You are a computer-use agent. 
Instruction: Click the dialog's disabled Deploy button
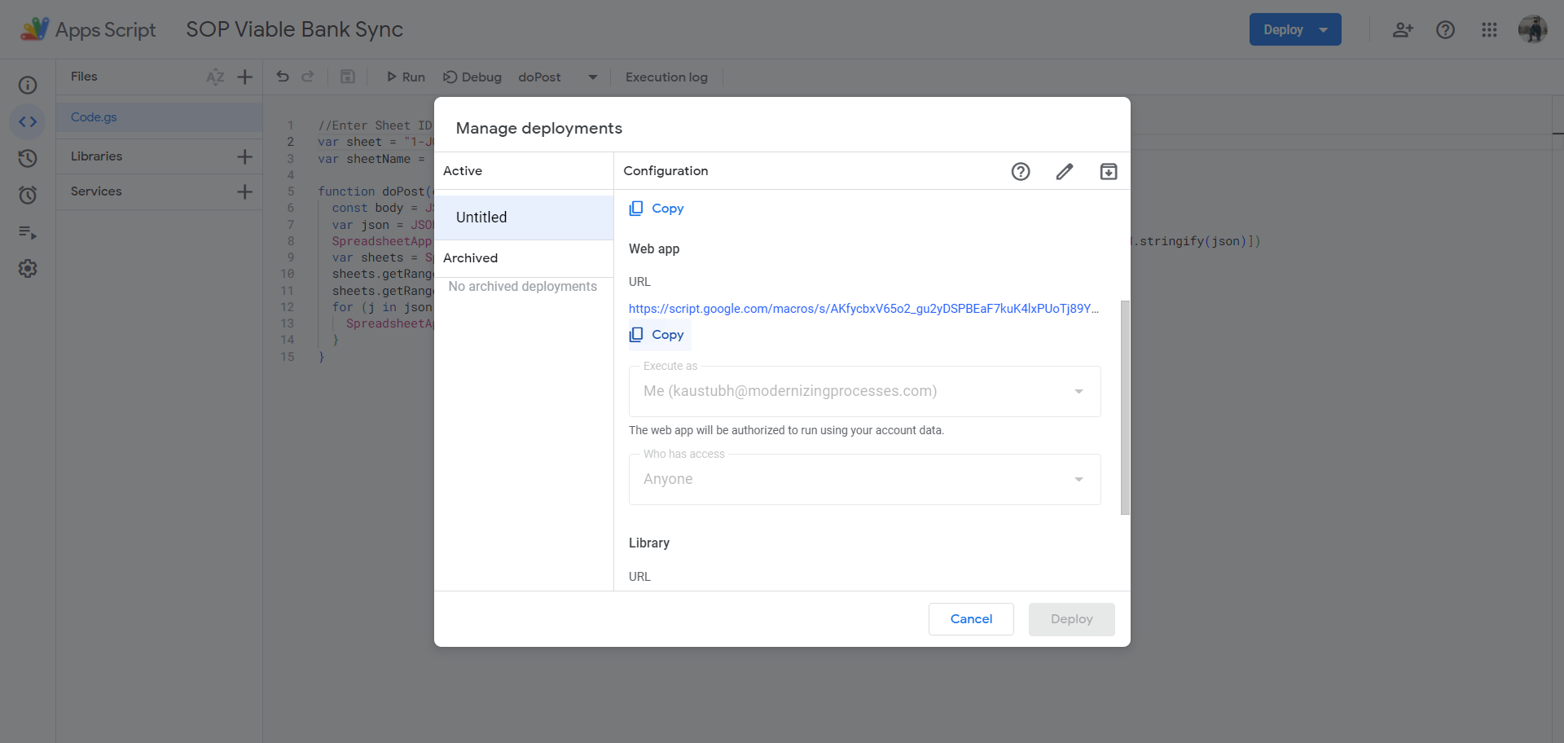click(x=1071, y=619)
